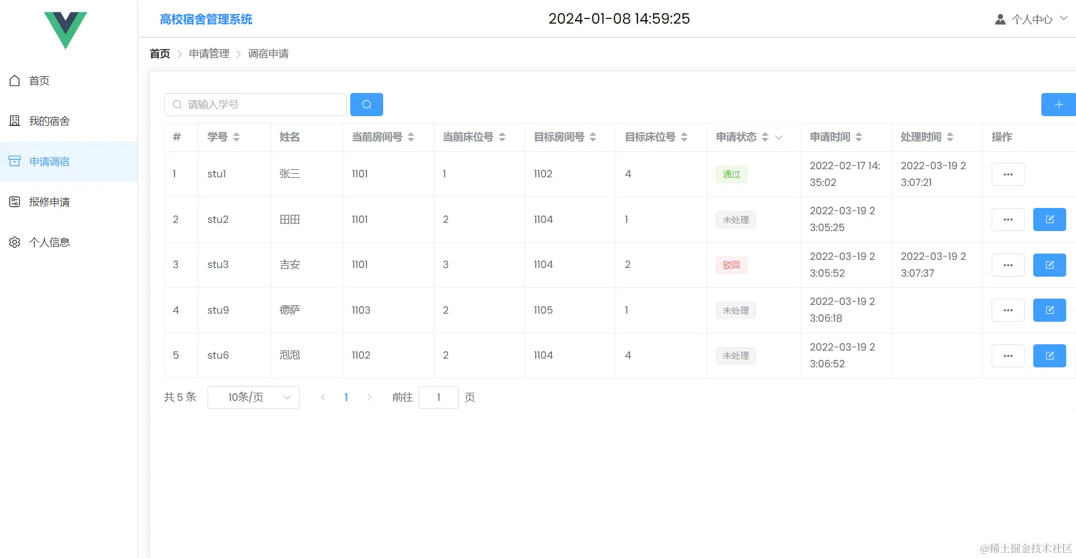Image resolution: width=1076 pixels, height=558 pixels.
Task: Click the name 吉安 in the table
Action: click(290, 265)
